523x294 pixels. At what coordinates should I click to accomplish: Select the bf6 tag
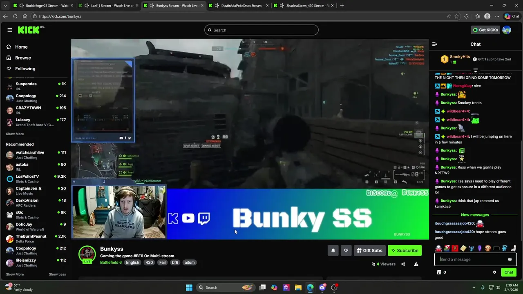[175, 263]
